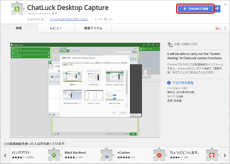The image size is (230, 164).
Task: Click the ユーザー数: 3人 text
Action: [x=103, y=19]
